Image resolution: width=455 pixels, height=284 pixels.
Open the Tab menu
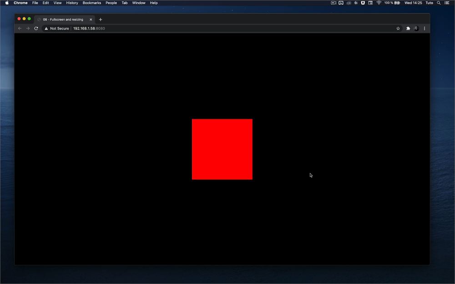click(125, 3)
